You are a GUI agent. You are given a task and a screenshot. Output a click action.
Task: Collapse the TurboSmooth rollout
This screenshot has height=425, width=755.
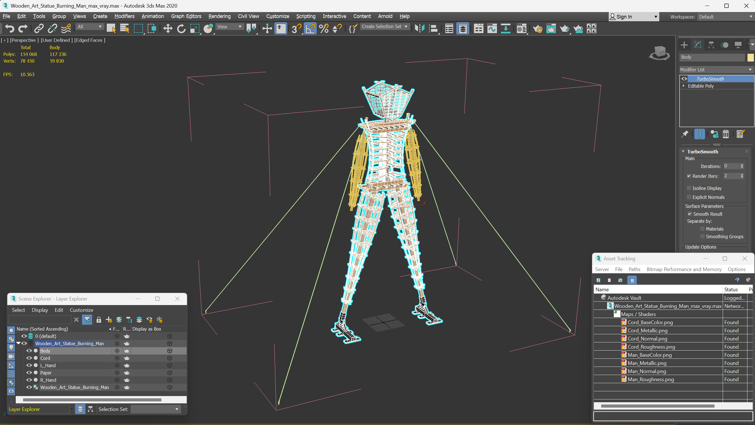pyautogui.click(x=683, y=151)
